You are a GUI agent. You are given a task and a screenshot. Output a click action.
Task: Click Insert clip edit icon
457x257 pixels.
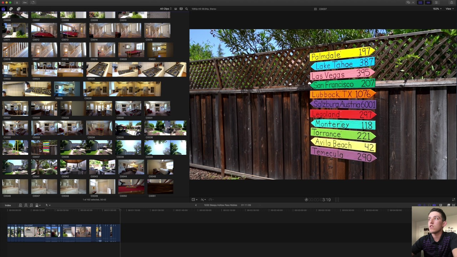[26, 205]
